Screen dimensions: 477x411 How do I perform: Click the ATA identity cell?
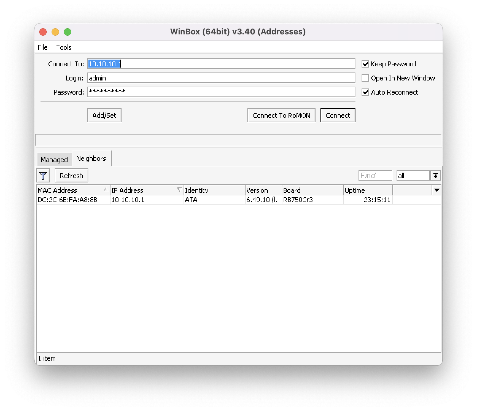pos(214,200)
